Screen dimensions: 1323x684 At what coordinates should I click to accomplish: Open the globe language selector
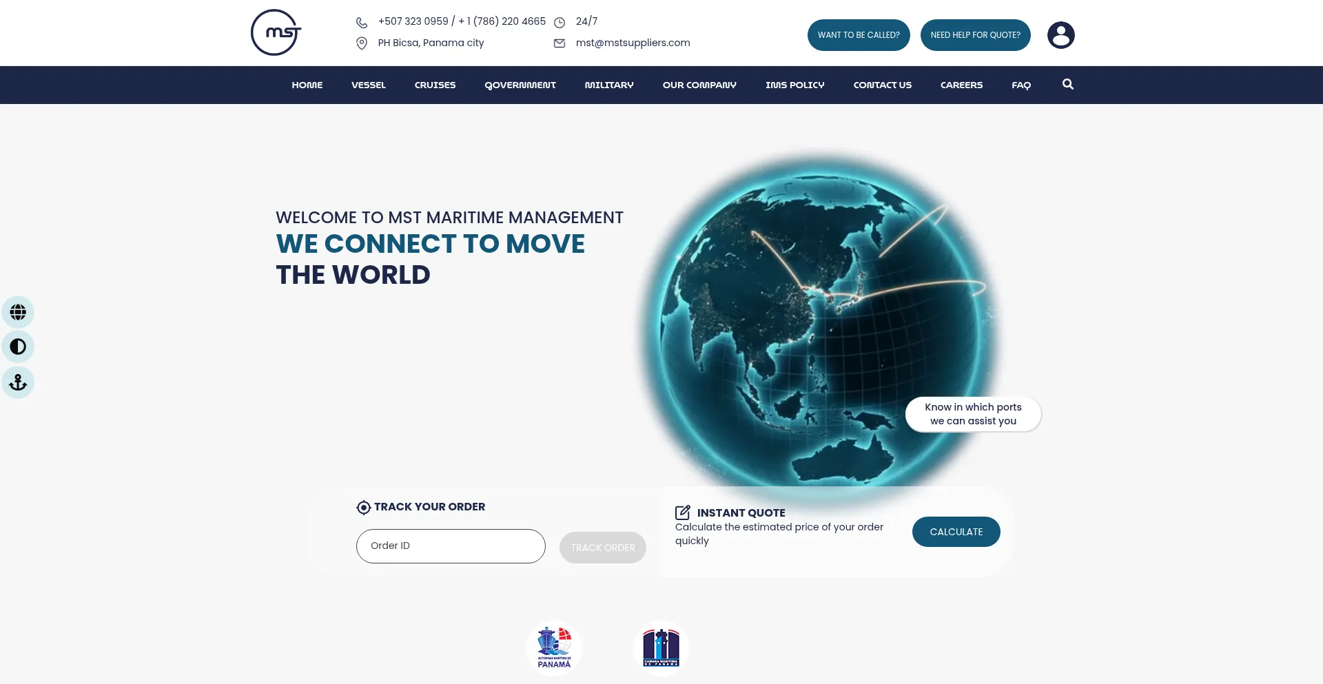coord(18,312)
